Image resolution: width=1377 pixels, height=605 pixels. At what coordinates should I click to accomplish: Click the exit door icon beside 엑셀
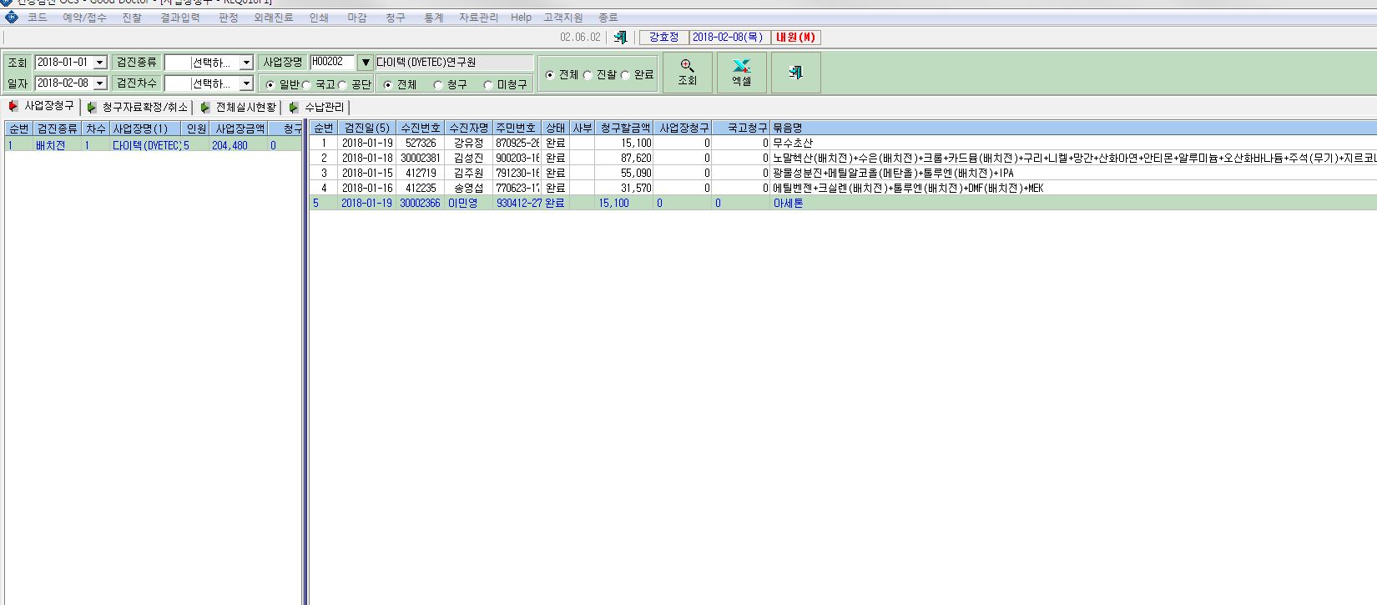[x=795, y=73]
